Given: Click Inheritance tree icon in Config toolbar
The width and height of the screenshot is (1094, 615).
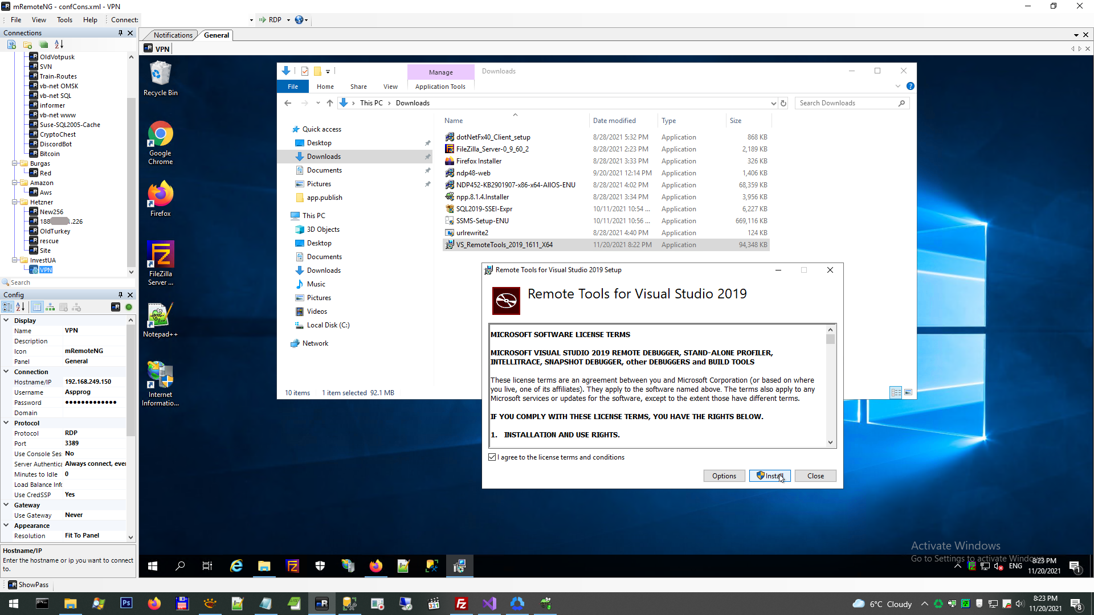Looking at the screenshot, I should coord(50,307).
